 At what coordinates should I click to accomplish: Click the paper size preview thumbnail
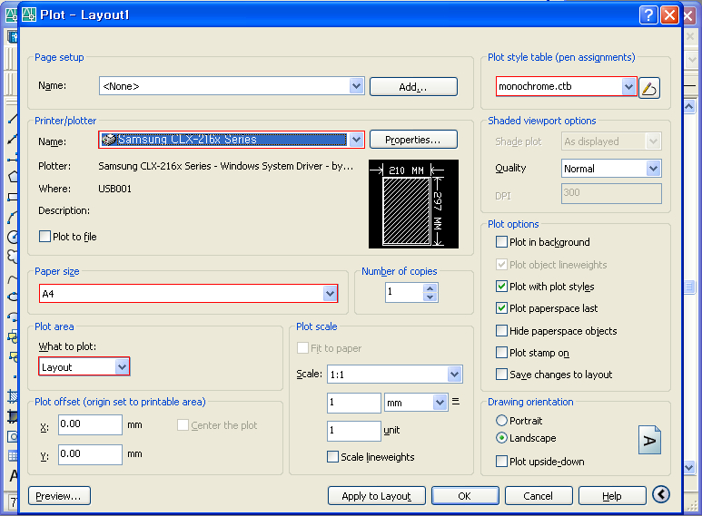click(x=413, y=204)
